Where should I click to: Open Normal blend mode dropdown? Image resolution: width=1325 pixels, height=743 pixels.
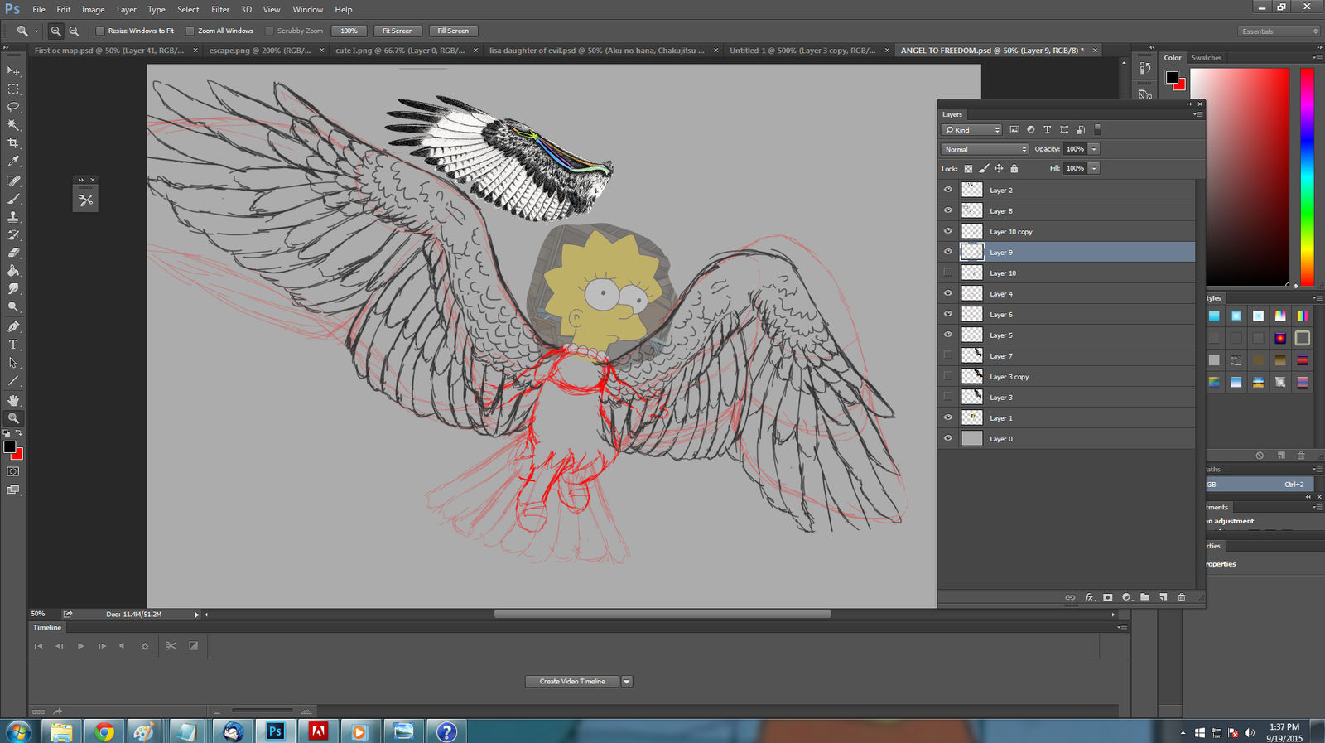[985, 149]
